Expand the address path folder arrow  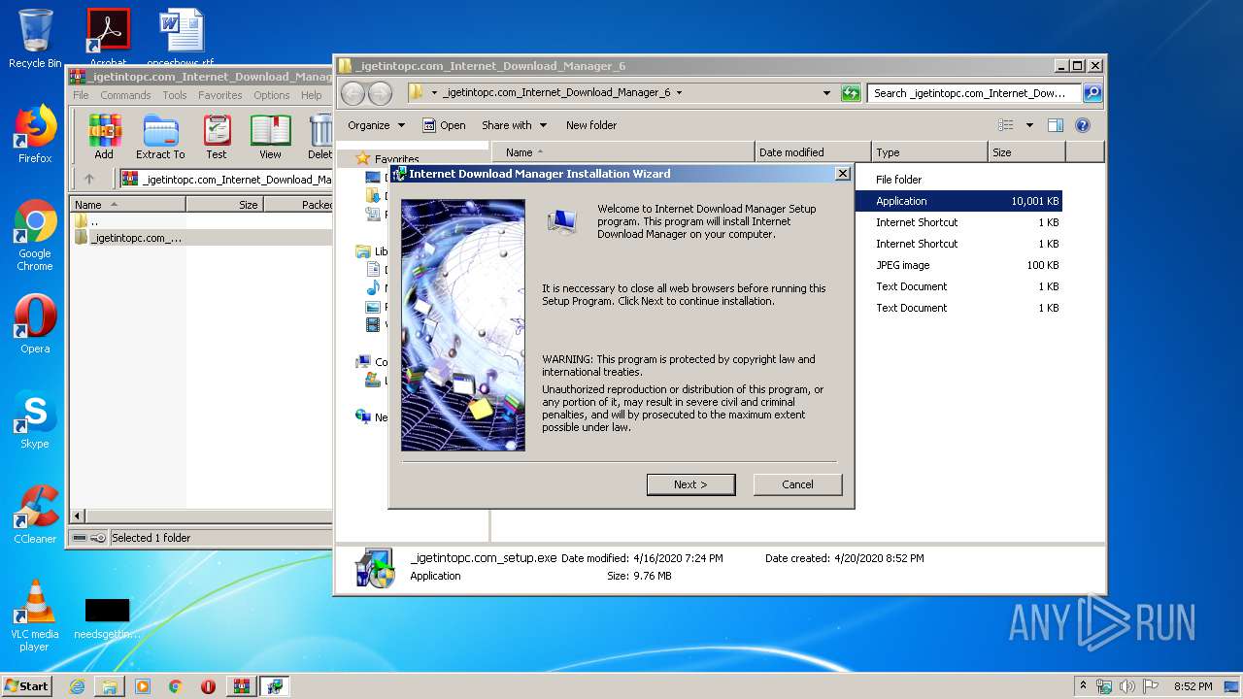pyautogui.click(x=679, y=93)
